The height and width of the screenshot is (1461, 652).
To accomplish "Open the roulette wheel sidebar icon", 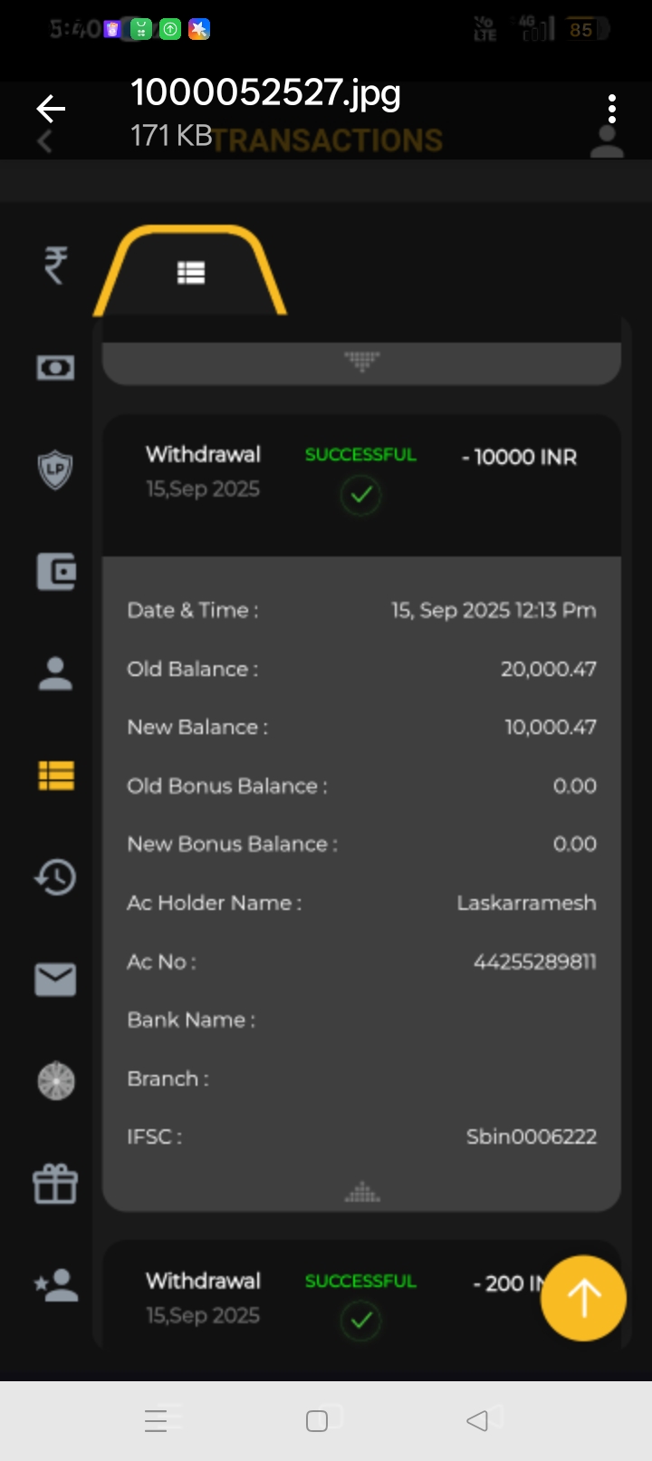I will [x=55, y=1081].
